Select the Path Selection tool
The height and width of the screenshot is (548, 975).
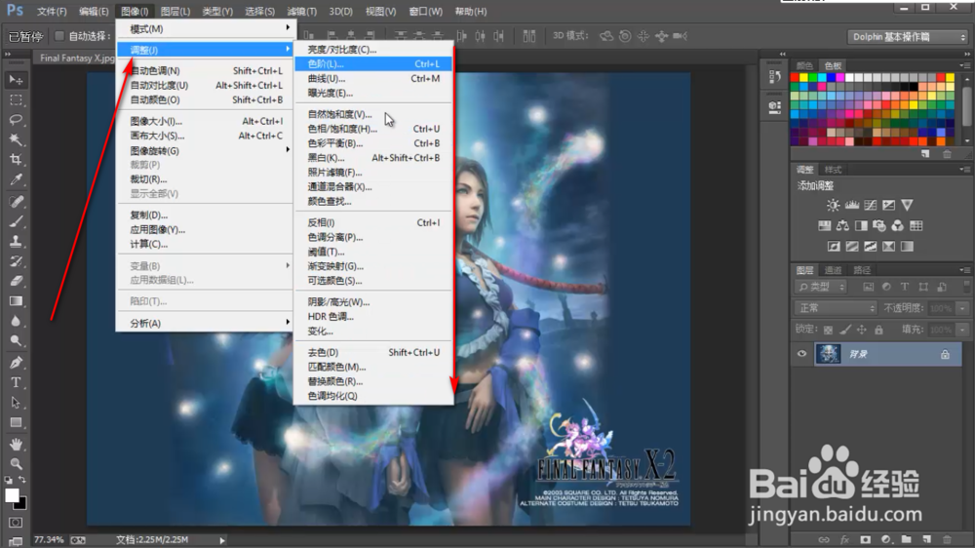coord(16,403)
